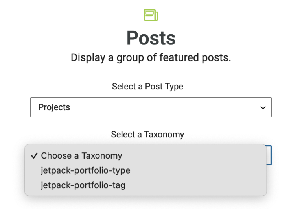Expand Post Type options via the down chevron

pos(263,107)
